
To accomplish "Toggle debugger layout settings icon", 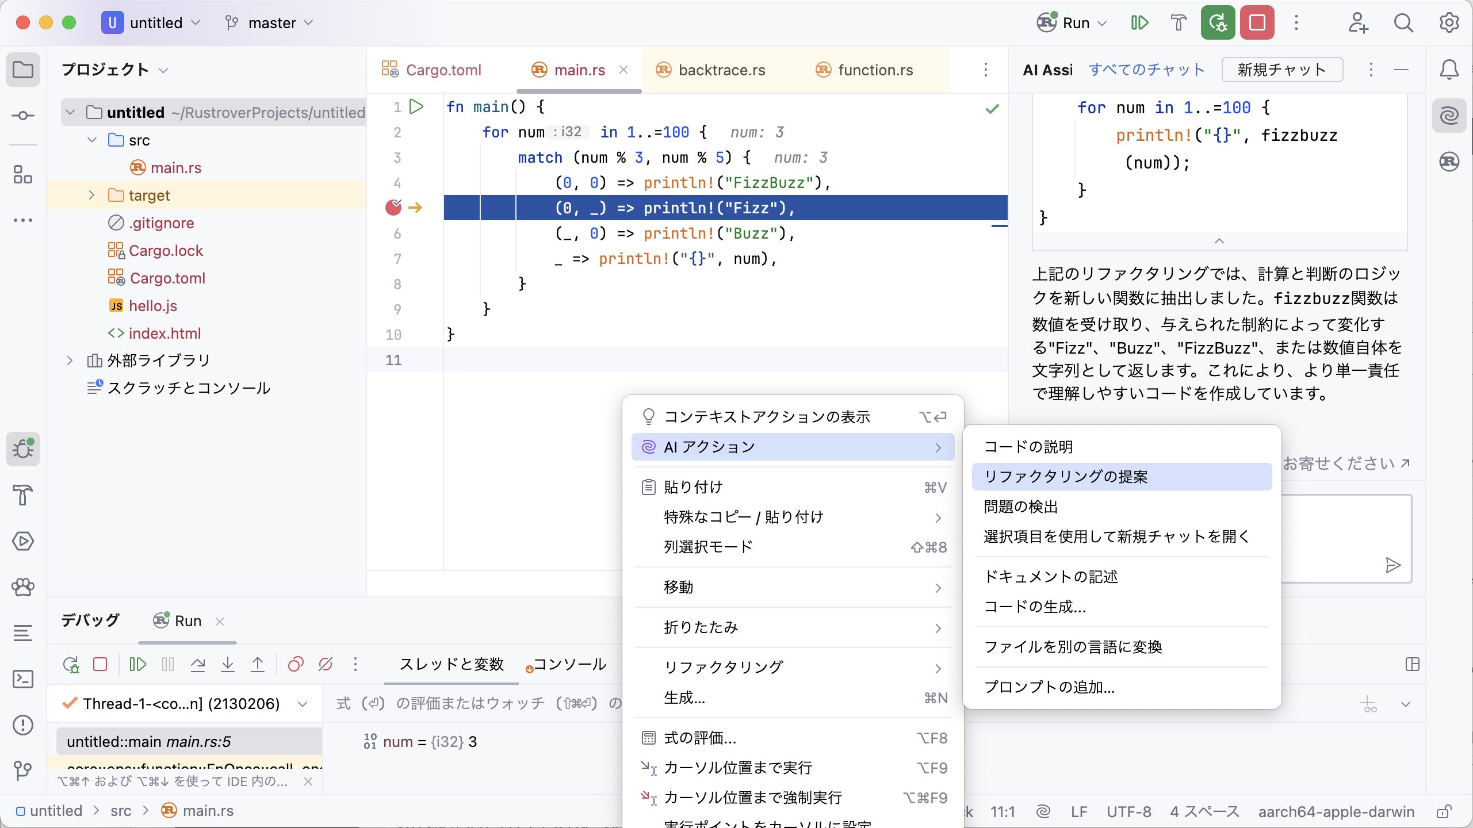I will (1412, 665).
